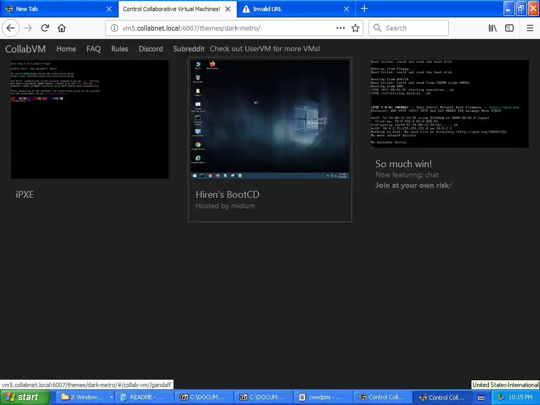The image size is (540, 405).
Task: Go back with the browser back arrow
Action: 11,28
